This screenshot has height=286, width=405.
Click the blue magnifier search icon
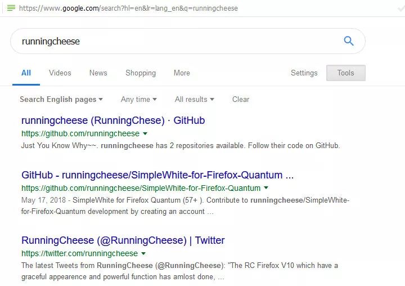tap(349, 41)
